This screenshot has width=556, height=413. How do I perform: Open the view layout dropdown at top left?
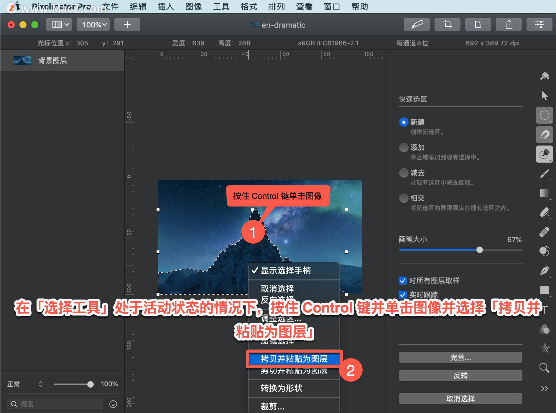59,24
